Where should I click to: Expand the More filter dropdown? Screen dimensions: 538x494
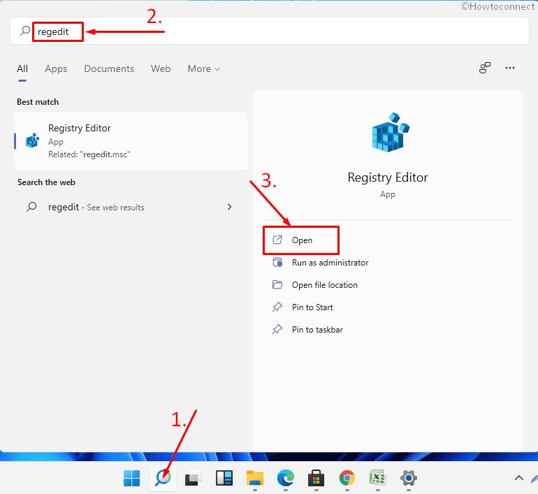(x=203, y=68)
